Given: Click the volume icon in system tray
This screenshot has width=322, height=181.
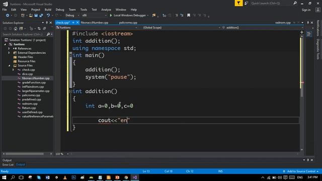Looking at the screenshot, I should (x=280, y=177).
